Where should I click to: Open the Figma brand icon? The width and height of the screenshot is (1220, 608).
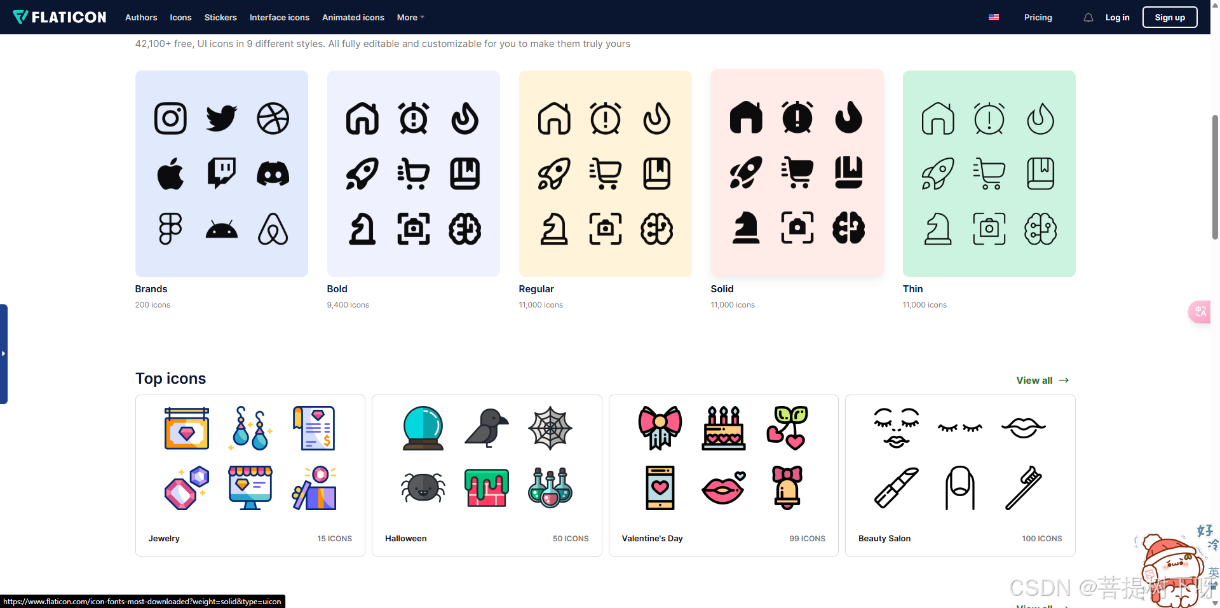pos(170,229)
